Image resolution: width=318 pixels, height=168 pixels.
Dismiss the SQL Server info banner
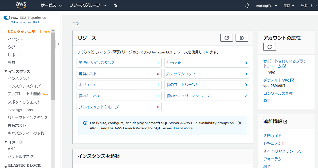click(240, 123)
